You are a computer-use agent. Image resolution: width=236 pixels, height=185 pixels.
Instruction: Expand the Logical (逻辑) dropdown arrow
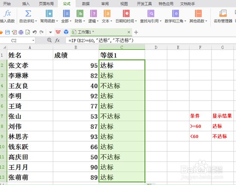pos(98,21)
